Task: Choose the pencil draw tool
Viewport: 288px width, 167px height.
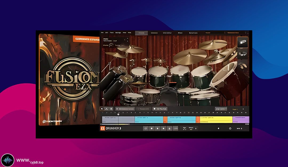Action: point(106,109)
